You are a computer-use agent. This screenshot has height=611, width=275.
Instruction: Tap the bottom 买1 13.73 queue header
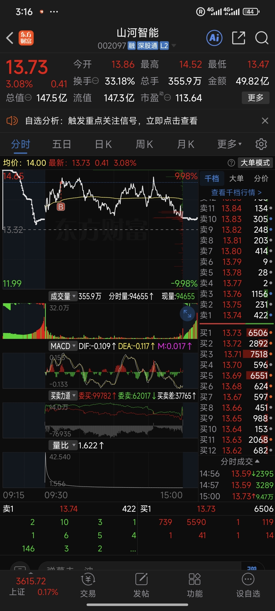click(x=207, y=509)
